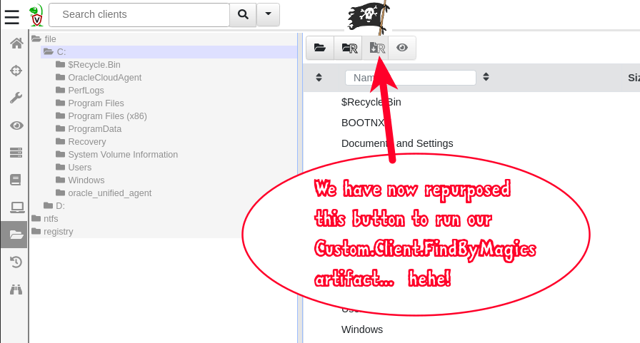Open View Artifacts wrench icon in sidebar
The height and width of the screenshot is (343, 640).
pos(16,98)
